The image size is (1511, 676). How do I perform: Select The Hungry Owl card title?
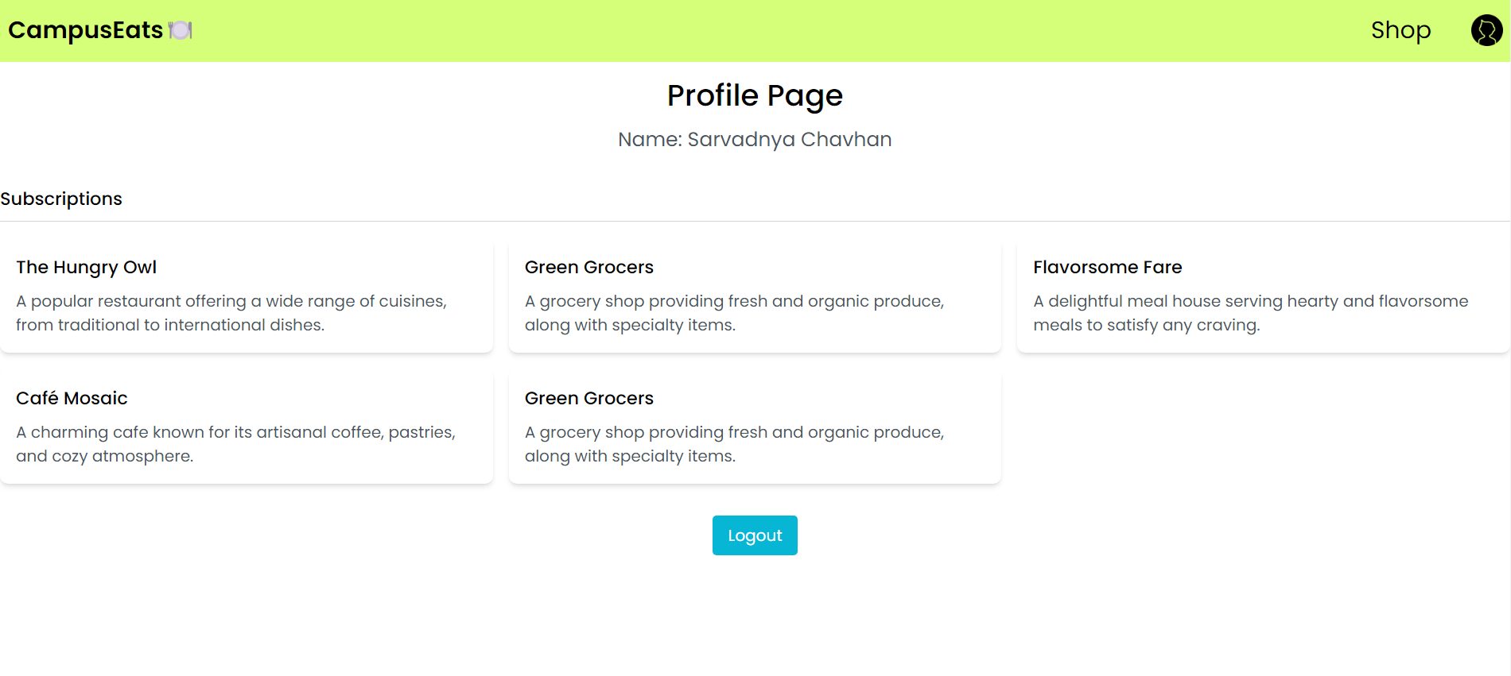pyautogui.click(x=86, y=267)
